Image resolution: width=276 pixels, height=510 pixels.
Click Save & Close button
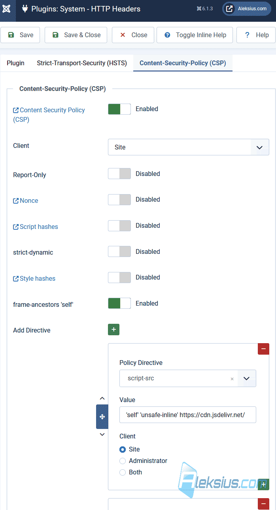pos(76,35)
